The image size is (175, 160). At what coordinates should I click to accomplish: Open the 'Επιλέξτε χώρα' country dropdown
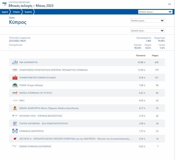point(147,20)
